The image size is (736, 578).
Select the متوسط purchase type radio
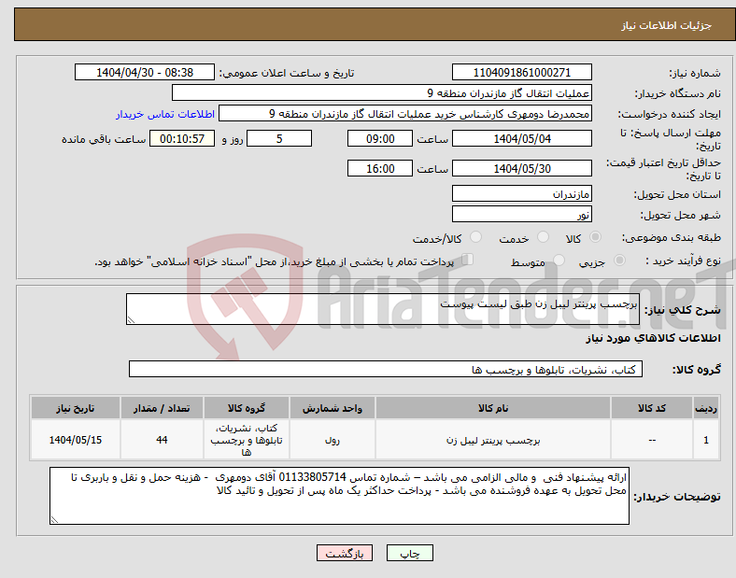point(559,261)
